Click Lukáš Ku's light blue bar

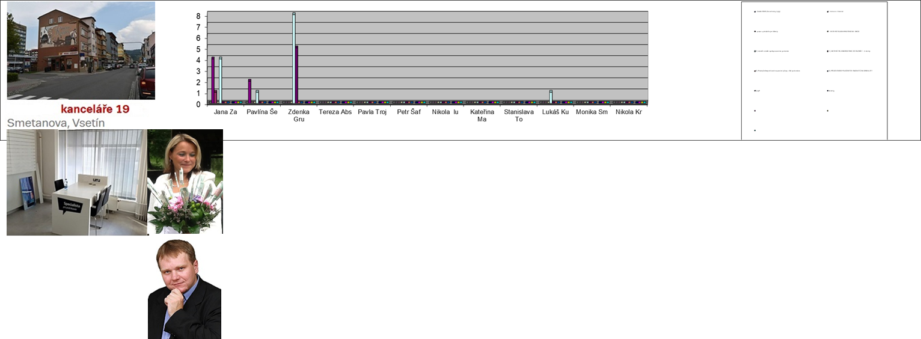pos(551,97)
